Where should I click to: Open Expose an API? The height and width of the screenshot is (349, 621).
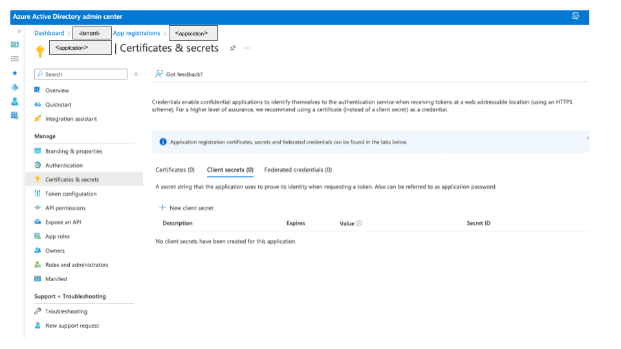tap(63, 222)
